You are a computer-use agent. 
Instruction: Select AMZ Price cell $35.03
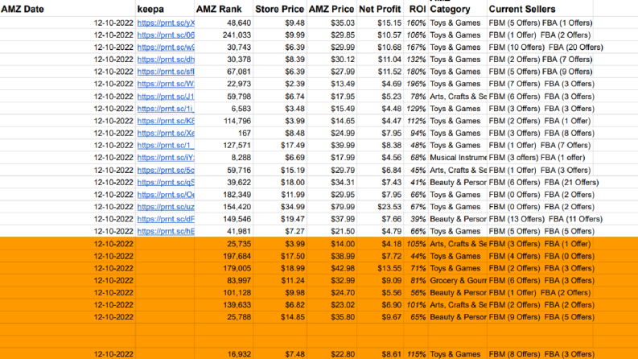click(x=331, y=23)
